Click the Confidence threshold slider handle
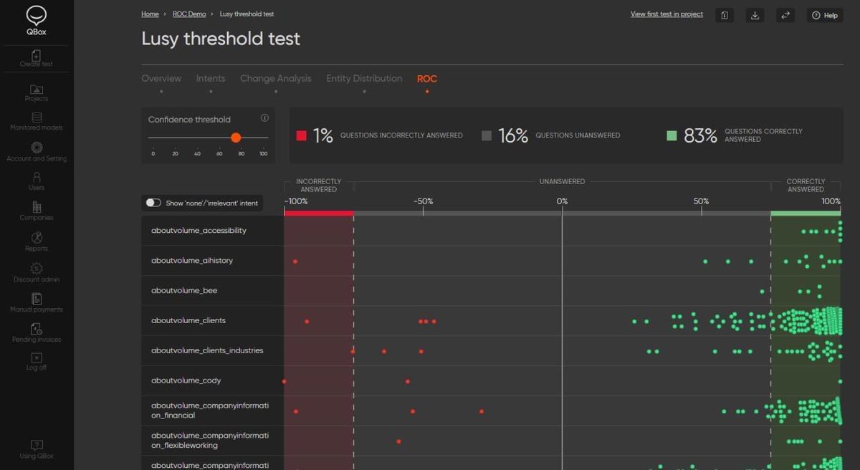860x470 pixels. (236, 138)
